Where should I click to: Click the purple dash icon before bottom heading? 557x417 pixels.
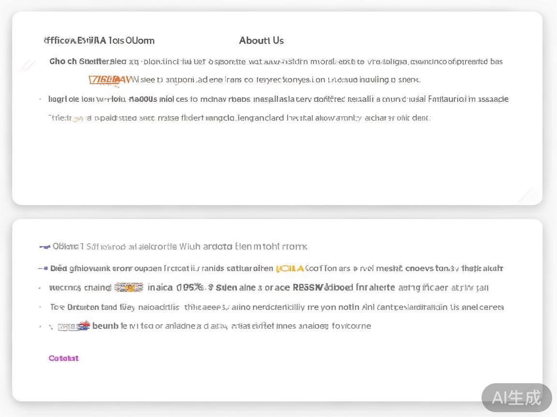click(44, 247)
